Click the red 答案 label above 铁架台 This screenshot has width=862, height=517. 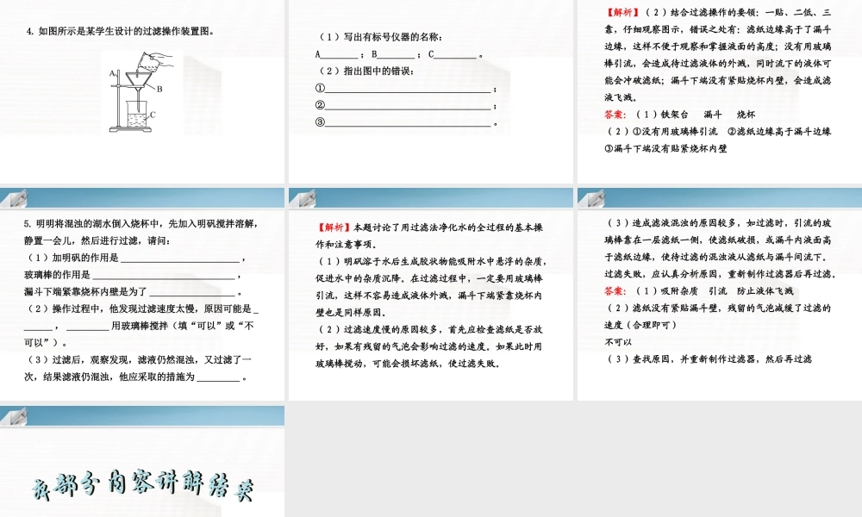tap(615, 115)
